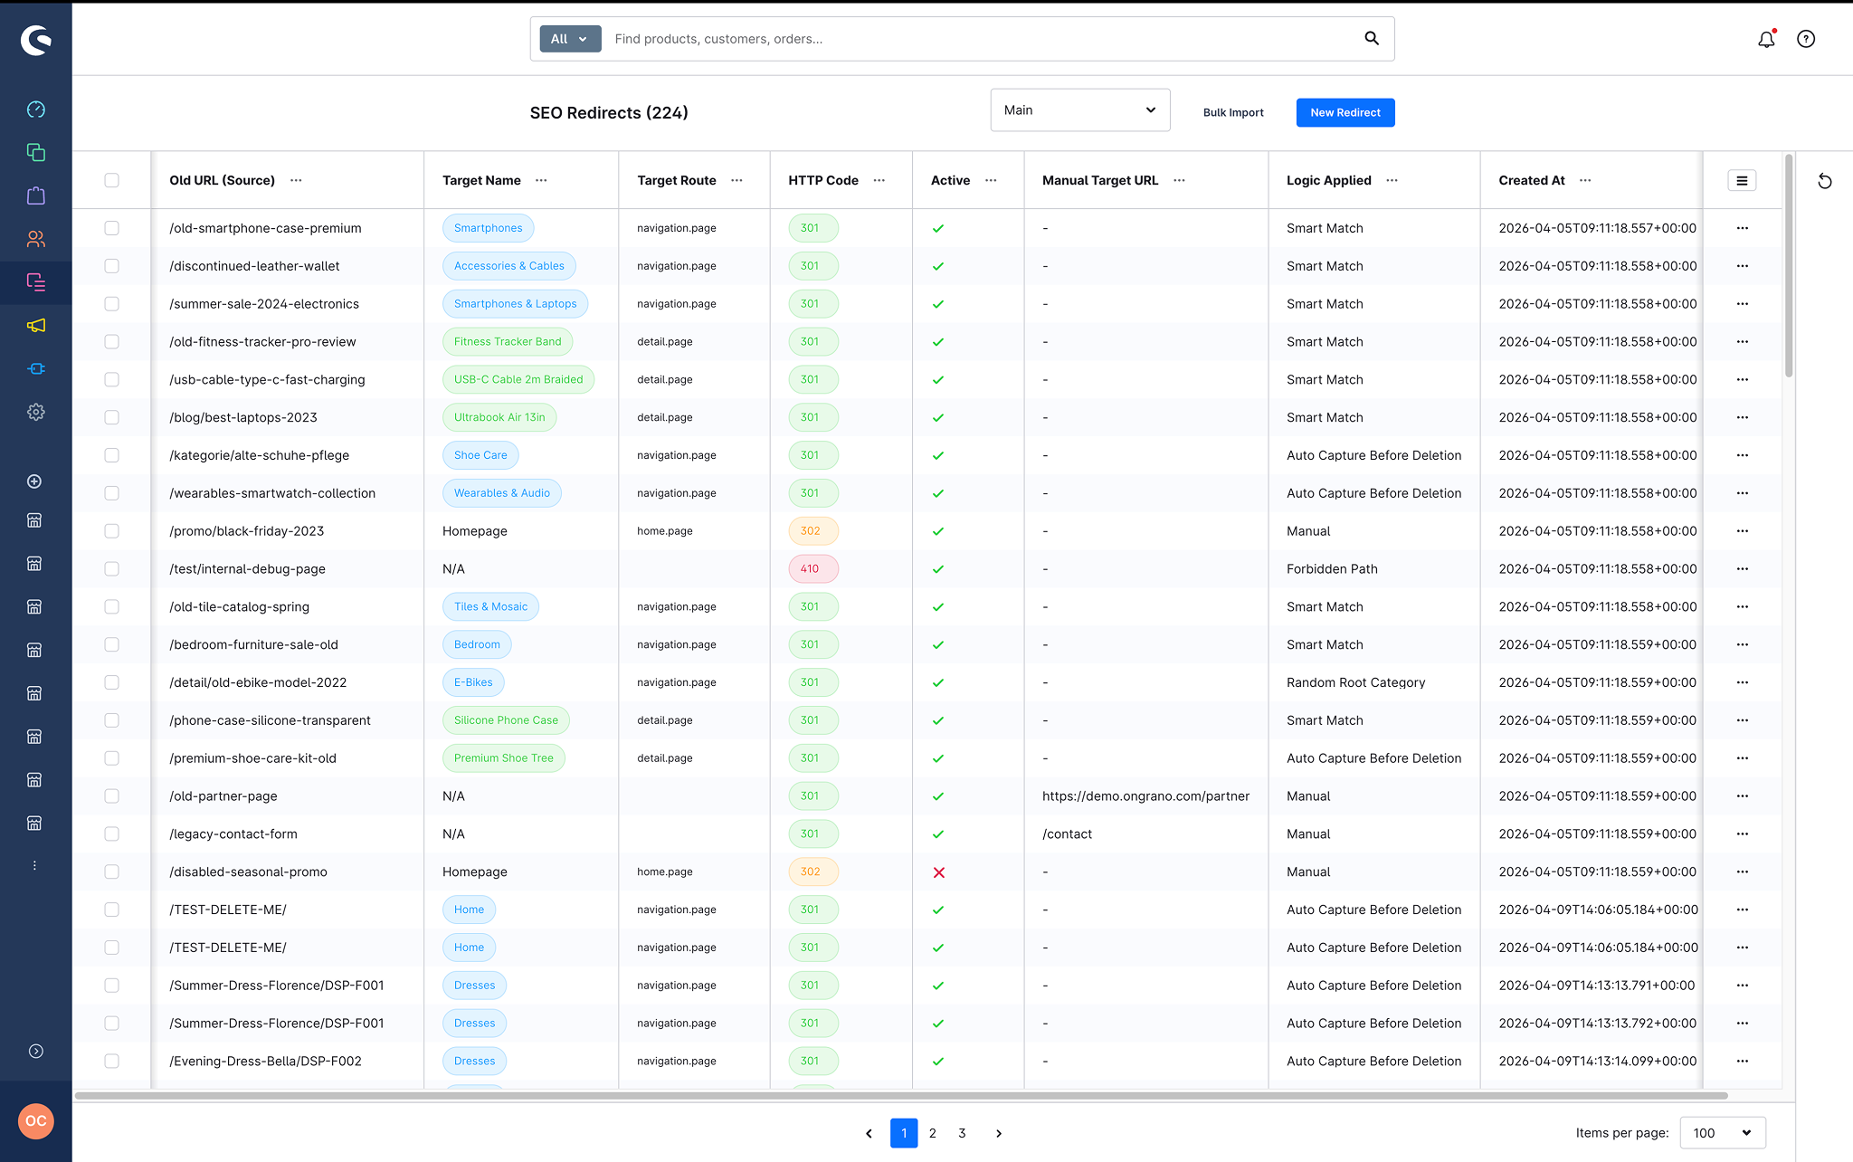Open row actions for /old-smartphone-case-premium
1853x1162 pixels.
(x=1743, y=228)
